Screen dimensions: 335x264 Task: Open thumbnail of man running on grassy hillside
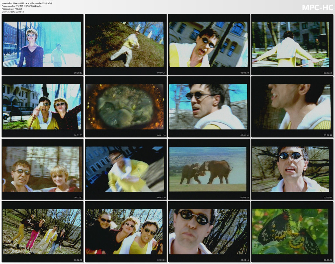tap(126, 44)
